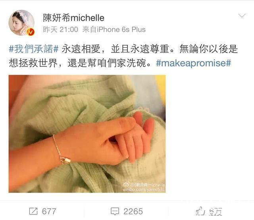The width and height of the screenshot is (254, 220).
Task: Click the 5万 likes count
Action: pos(215,211)
